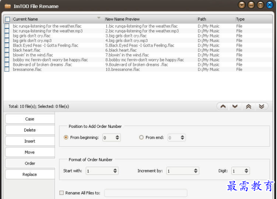Click the move to bottom double-arrow icon

(x=261, y=106)
